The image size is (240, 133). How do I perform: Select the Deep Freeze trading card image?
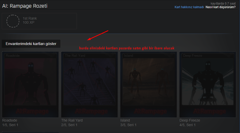point(208,84)
